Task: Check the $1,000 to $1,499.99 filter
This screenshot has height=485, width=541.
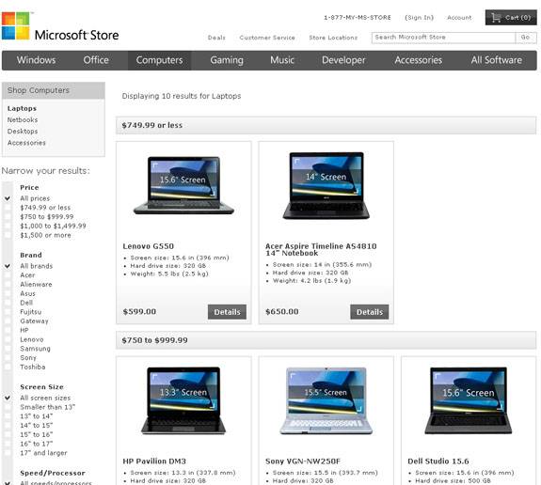Action: tap(8, 227)
